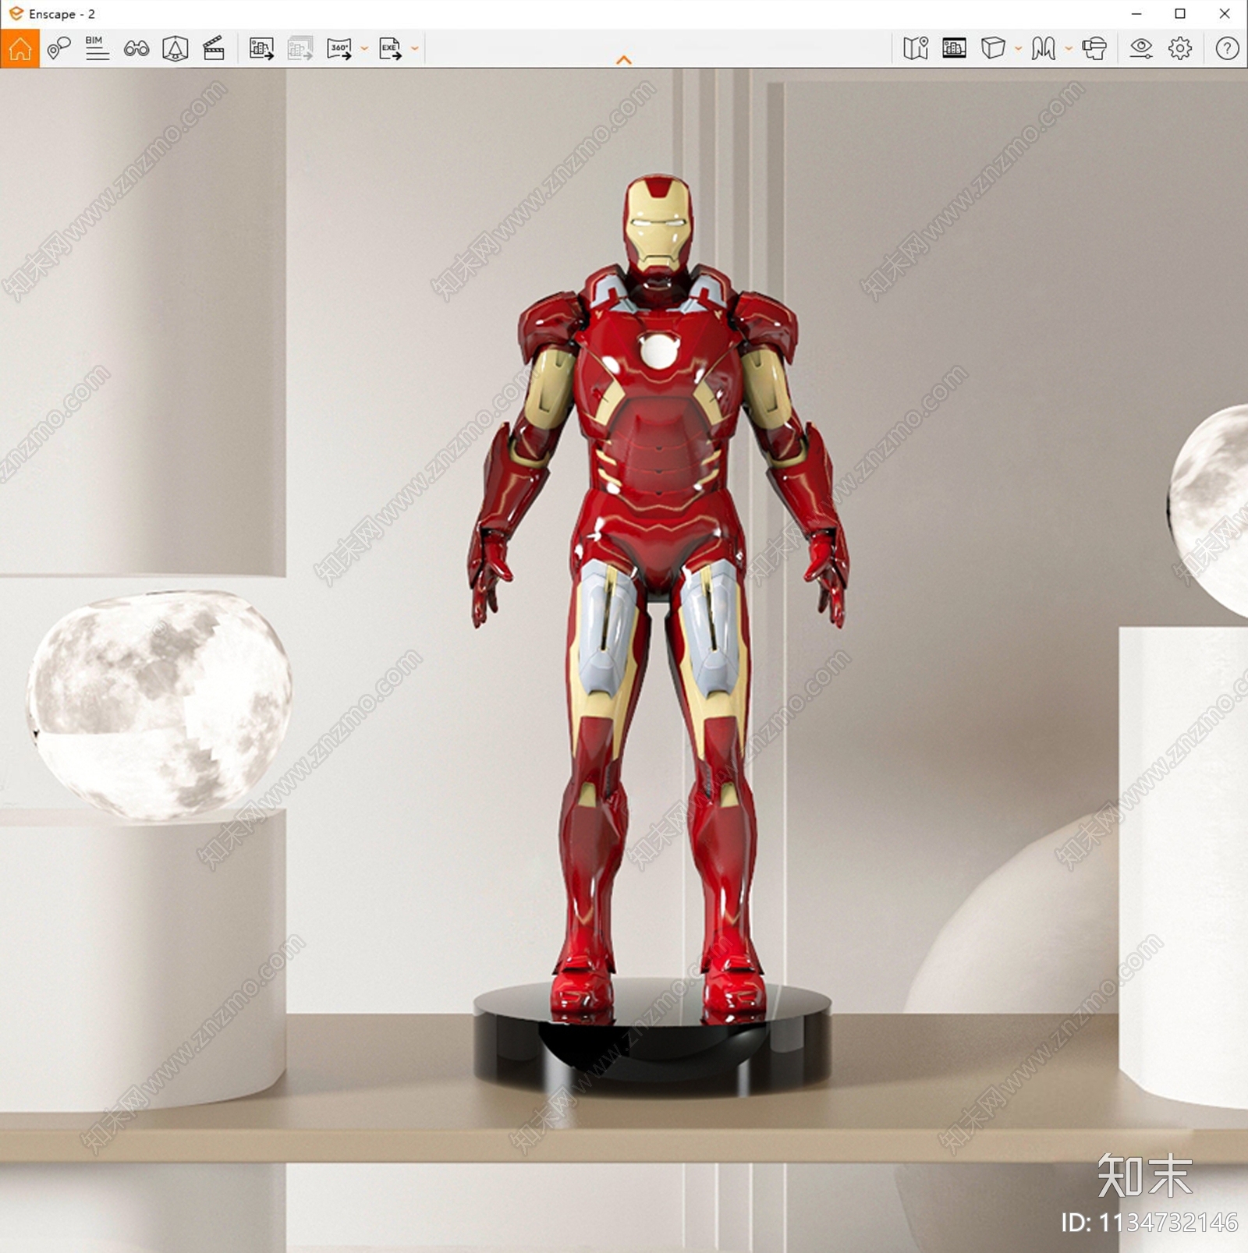This screenshot has height=1253, width=1248.
Task: Export 360° mono panorama
Action: click(x=339, y=48)
